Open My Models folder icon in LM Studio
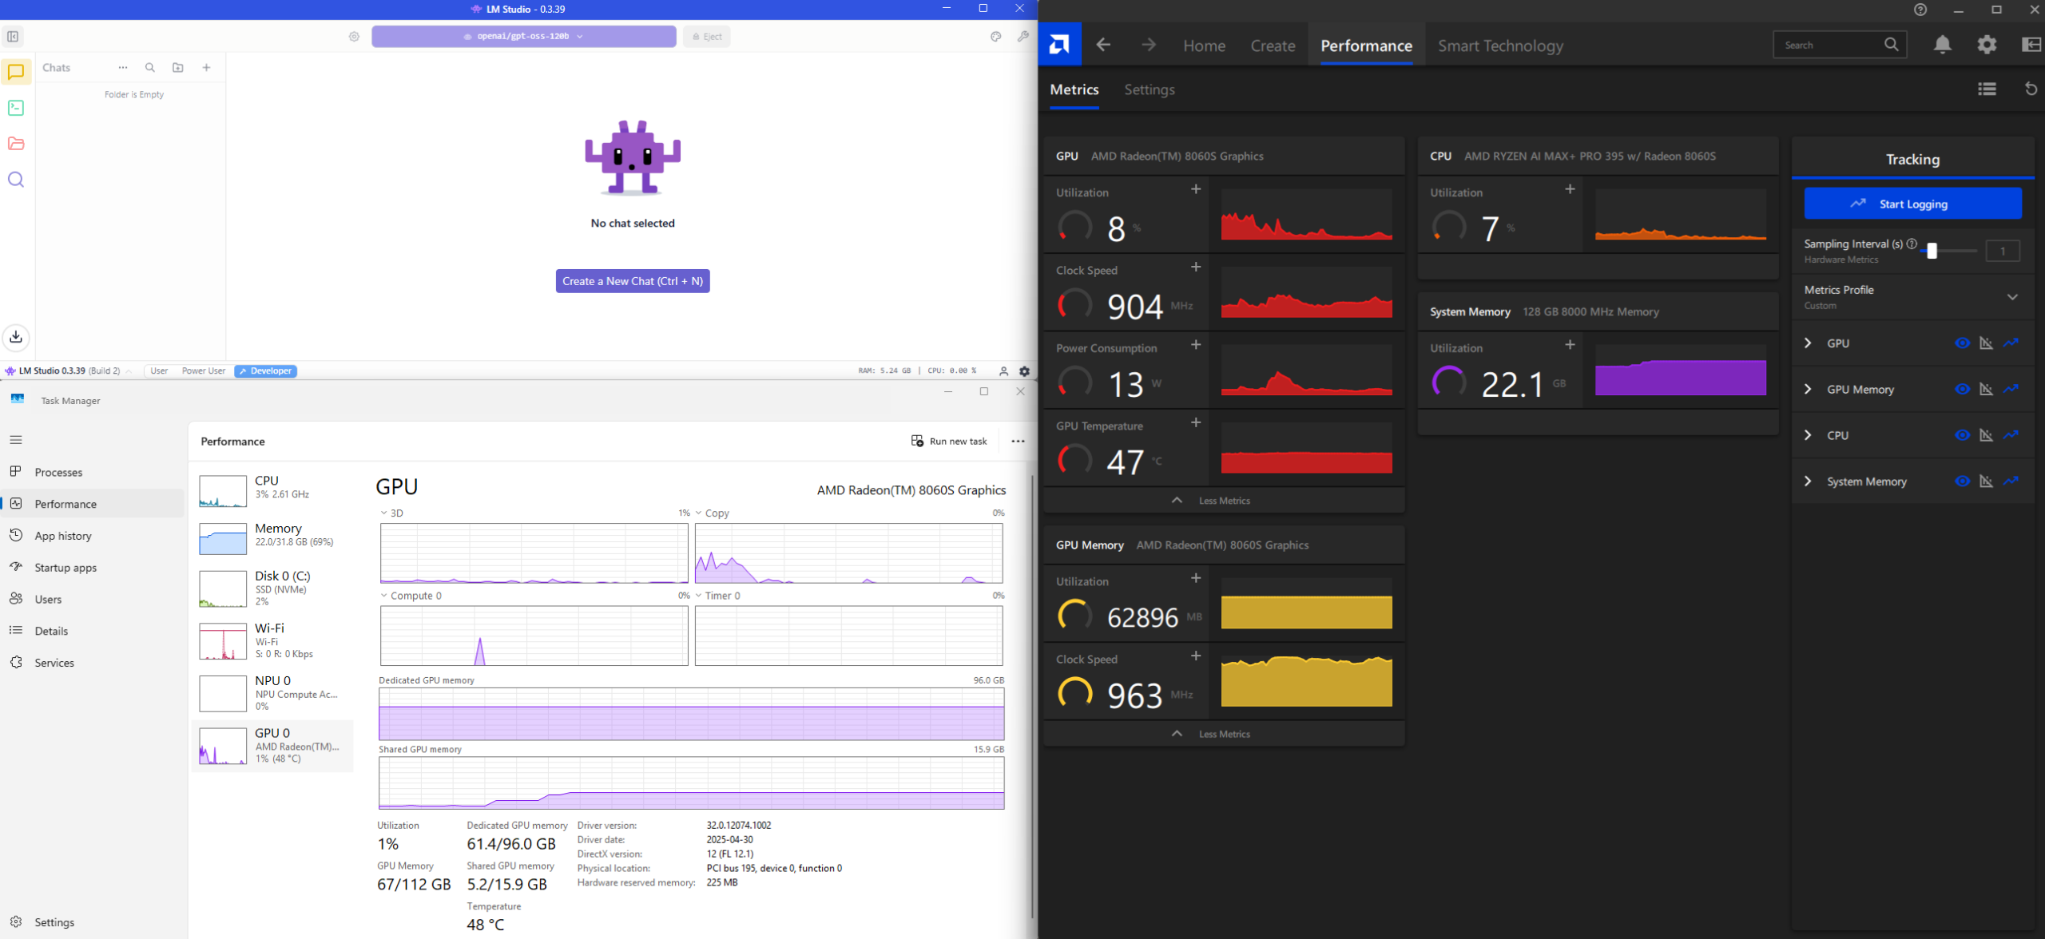The image size is (2045, 939). click(16, 144)
